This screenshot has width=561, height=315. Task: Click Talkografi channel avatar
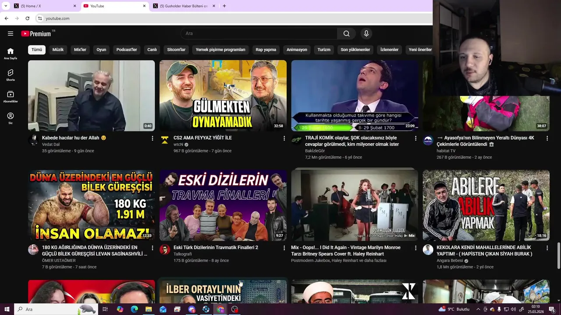[x=165, y=250]
